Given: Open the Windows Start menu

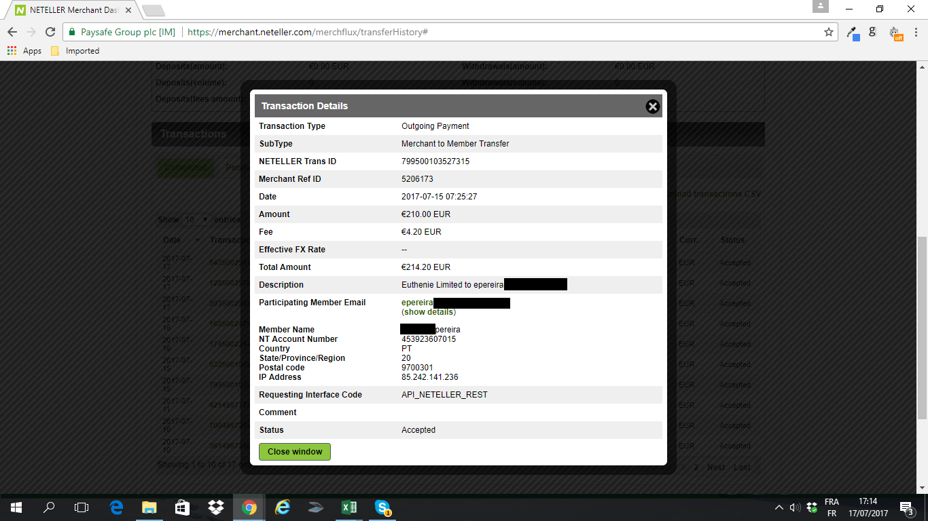Looking at the screenshot, I should tap(16, 507).
